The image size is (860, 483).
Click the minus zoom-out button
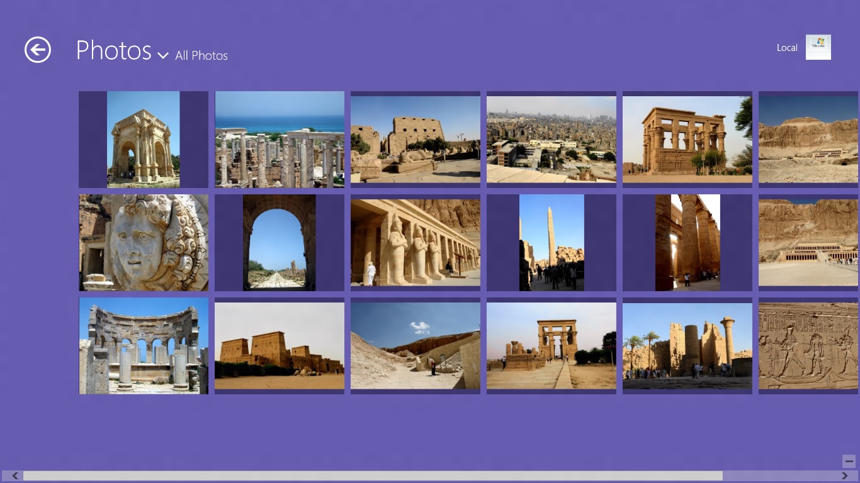[x=849, y=460]
